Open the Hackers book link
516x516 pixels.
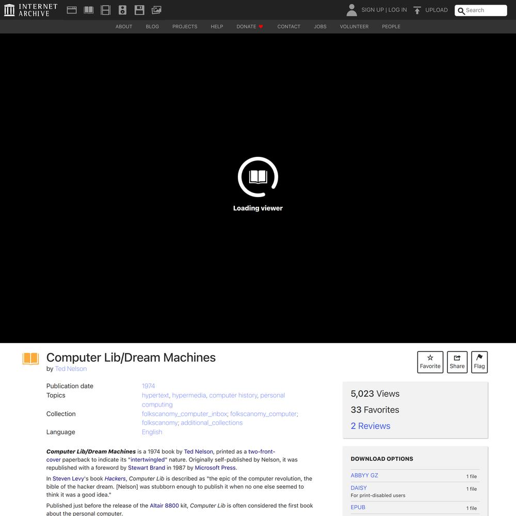[x=115, y=478]
